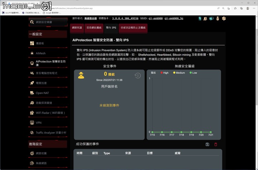
Task: Open the Open NAT page
Action: pos(48,93)
